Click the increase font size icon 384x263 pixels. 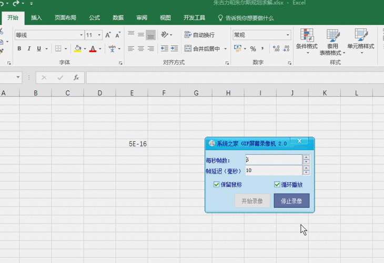pos(107,35)
